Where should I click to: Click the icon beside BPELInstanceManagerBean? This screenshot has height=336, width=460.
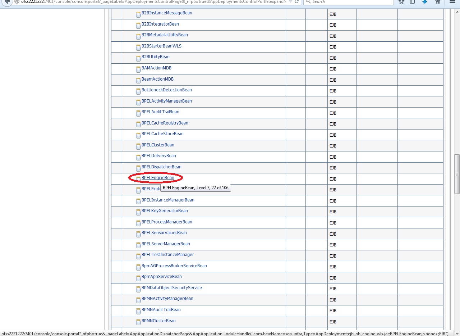tap(138, 201)
